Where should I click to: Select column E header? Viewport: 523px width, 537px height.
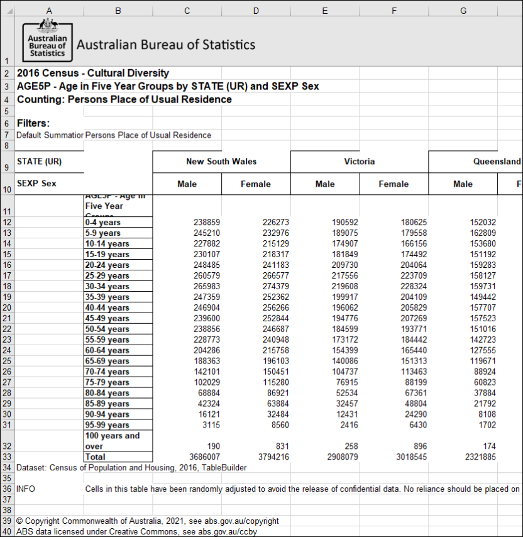pos(325,11)
